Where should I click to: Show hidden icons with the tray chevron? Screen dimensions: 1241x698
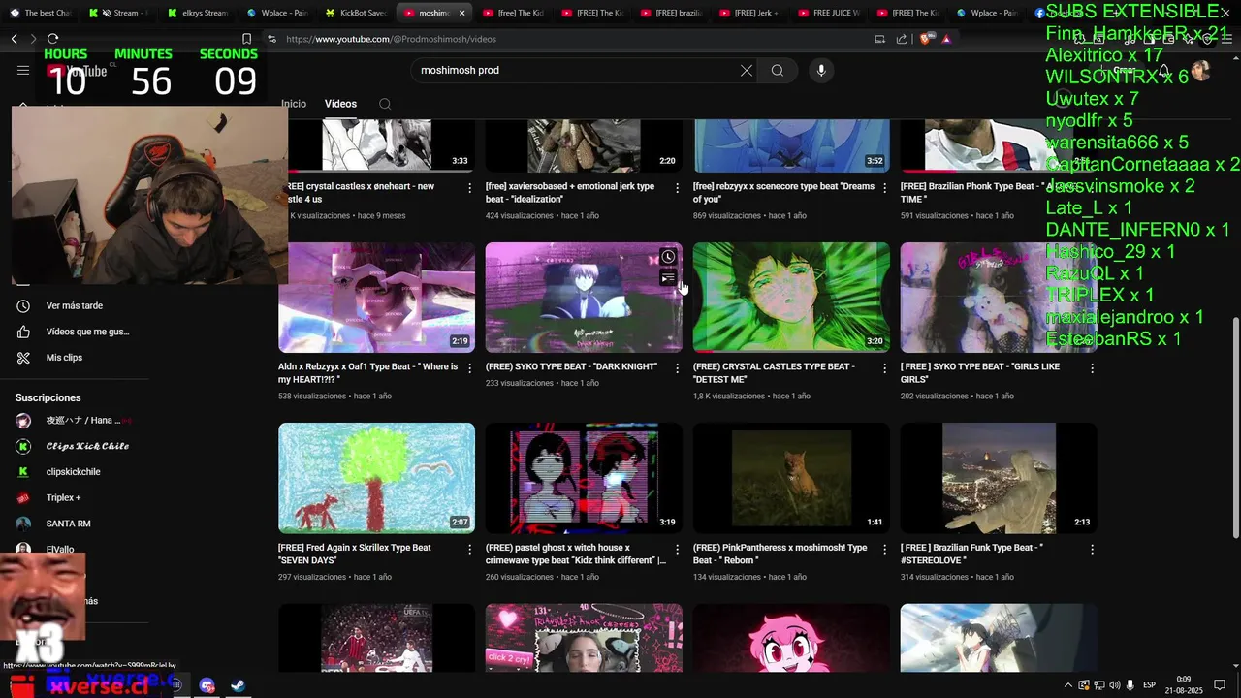1068,685
